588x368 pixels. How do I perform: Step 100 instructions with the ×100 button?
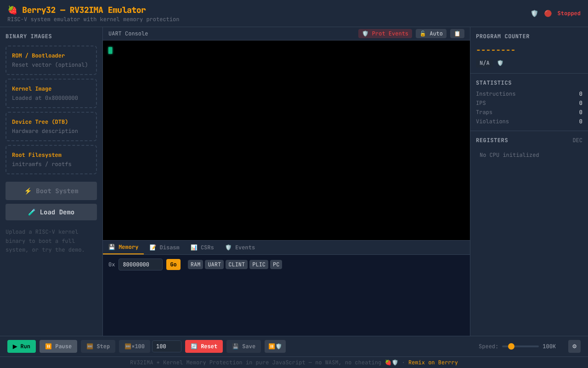135,346
